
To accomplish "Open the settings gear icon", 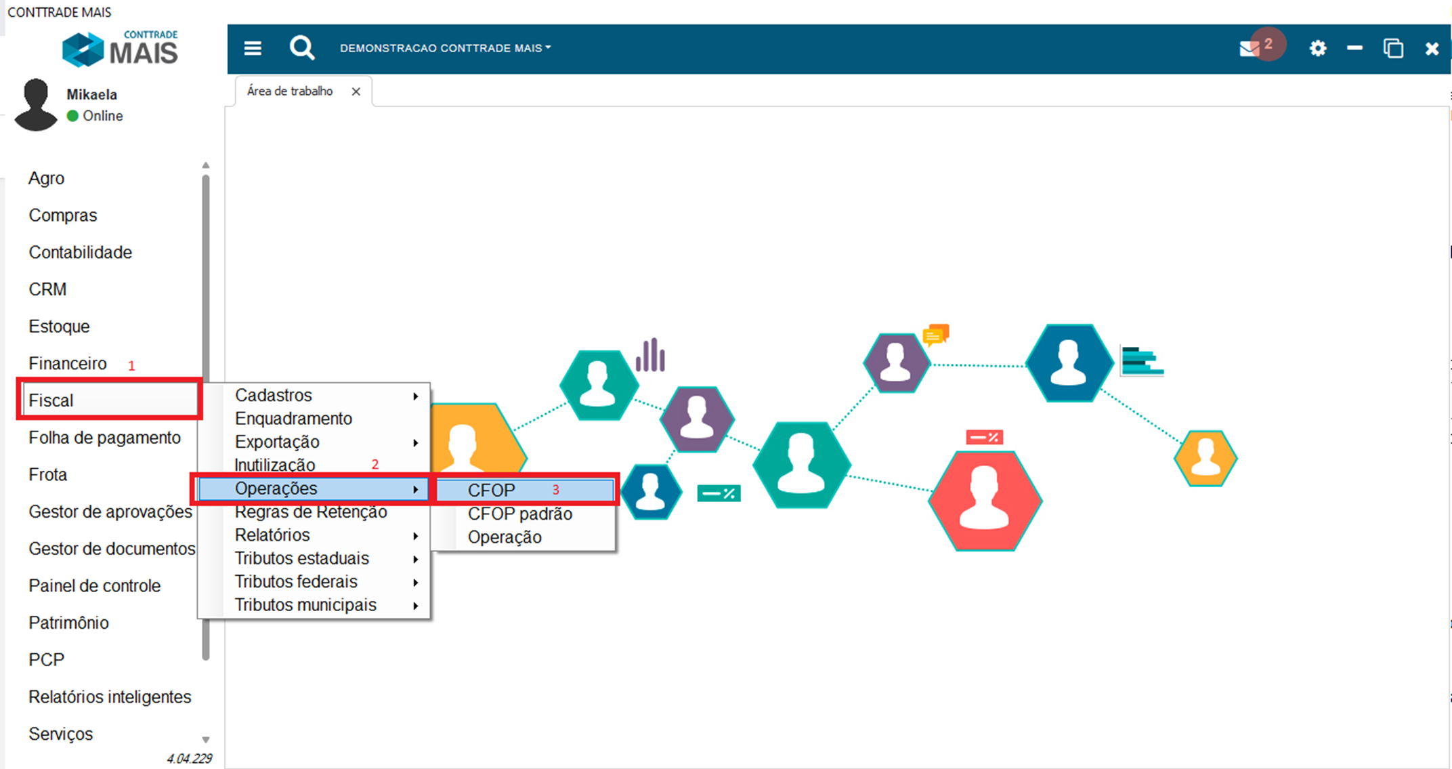I will [x=1317, y=49].
